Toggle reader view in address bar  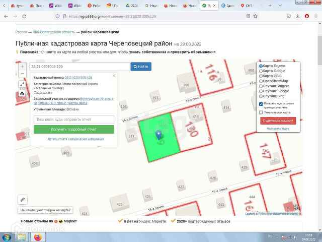tap(248, 16)
